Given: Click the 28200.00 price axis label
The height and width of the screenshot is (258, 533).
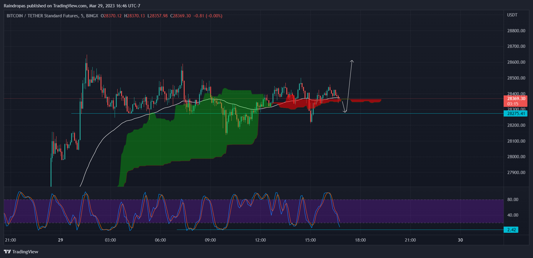Looking at the screenshot, I should click(x=516, y=125).
